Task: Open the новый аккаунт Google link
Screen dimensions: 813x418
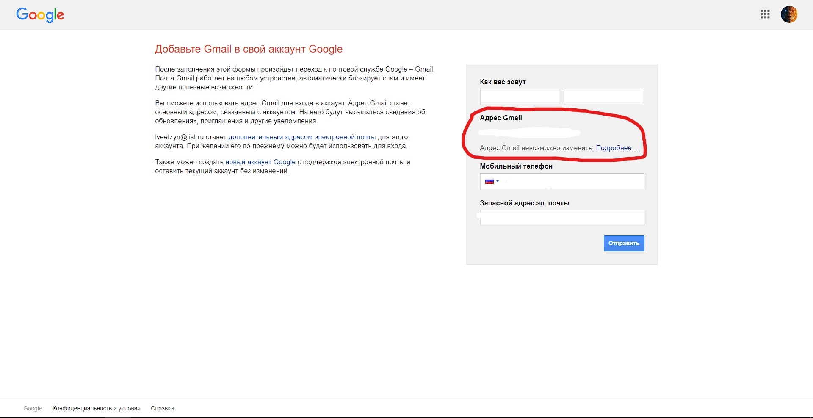Action: tap(260, 162)
